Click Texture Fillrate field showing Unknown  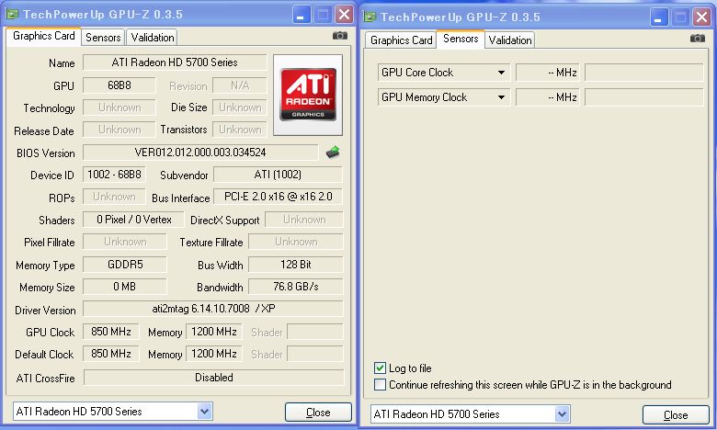295,242
